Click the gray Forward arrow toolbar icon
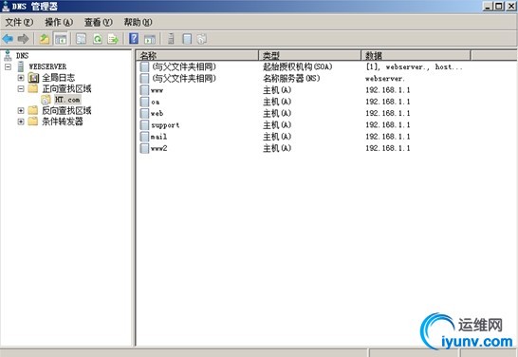The image size is (518, 357). [x=23, y=39]
